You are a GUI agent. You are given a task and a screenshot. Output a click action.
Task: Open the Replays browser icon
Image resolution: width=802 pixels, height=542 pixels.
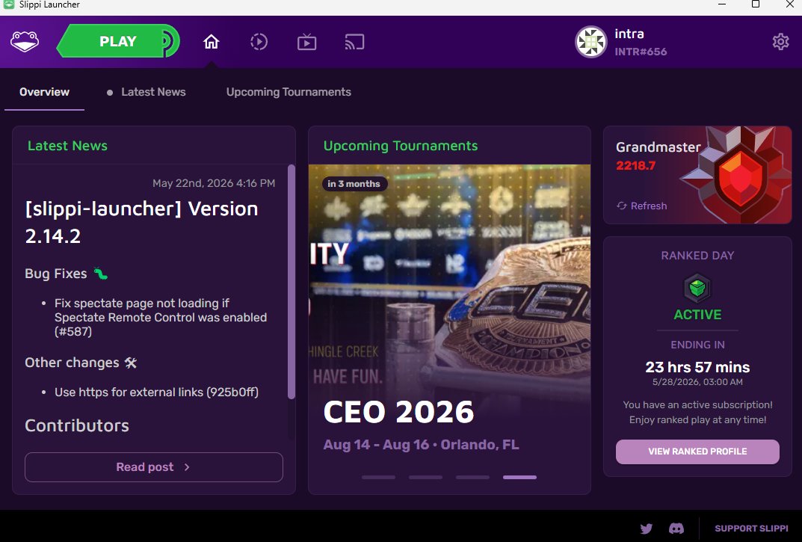tap(259, 42)
